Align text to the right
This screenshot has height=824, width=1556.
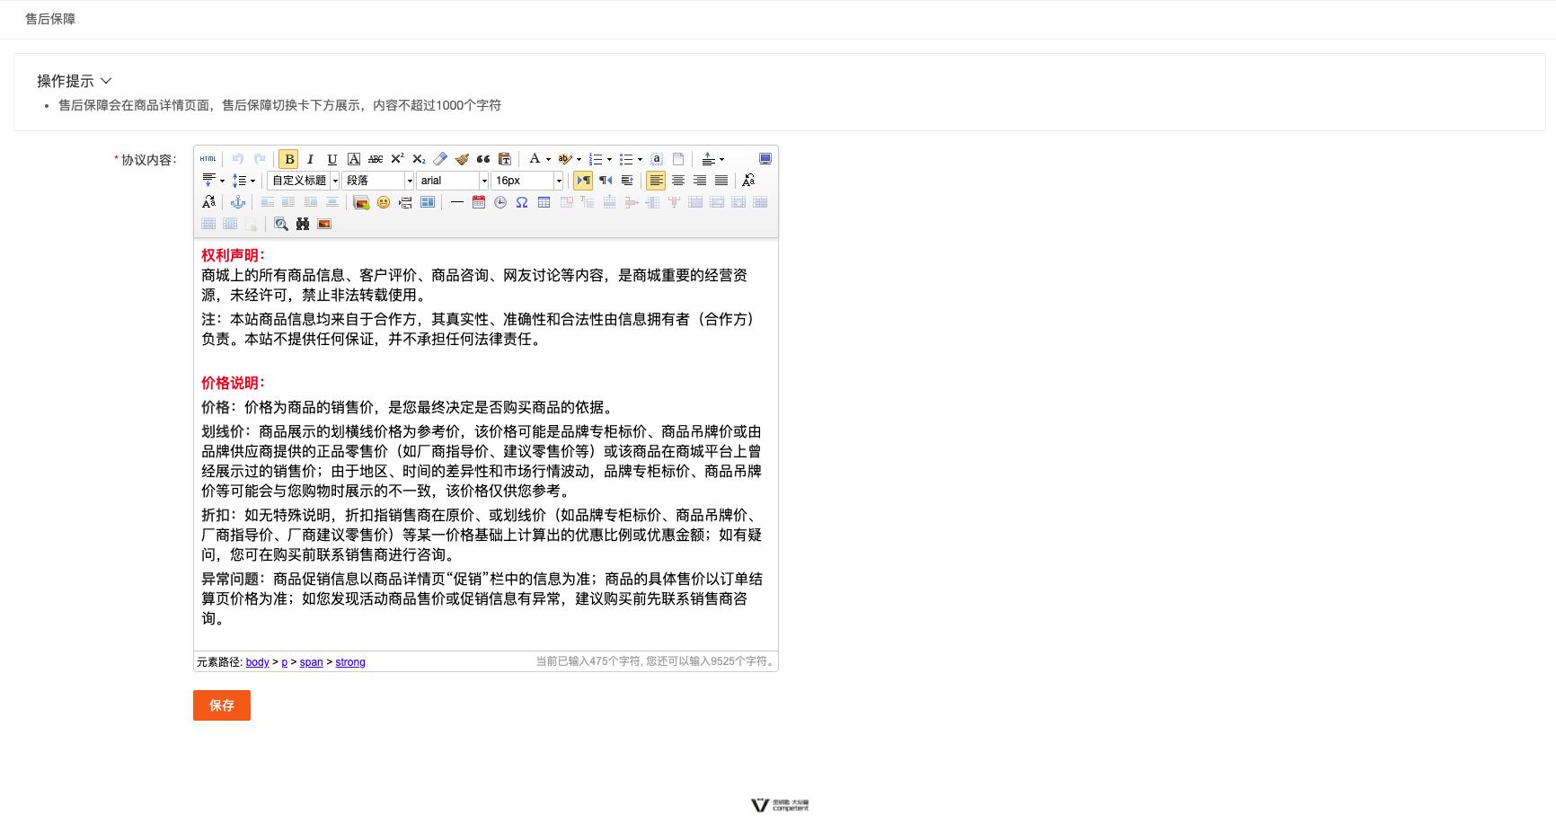700,181
